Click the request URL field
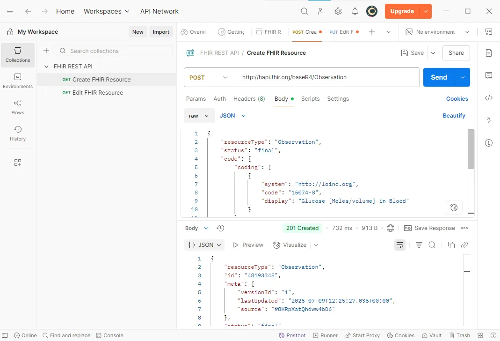500x341 pixels. pyautogui.click(x=328, y=78)
